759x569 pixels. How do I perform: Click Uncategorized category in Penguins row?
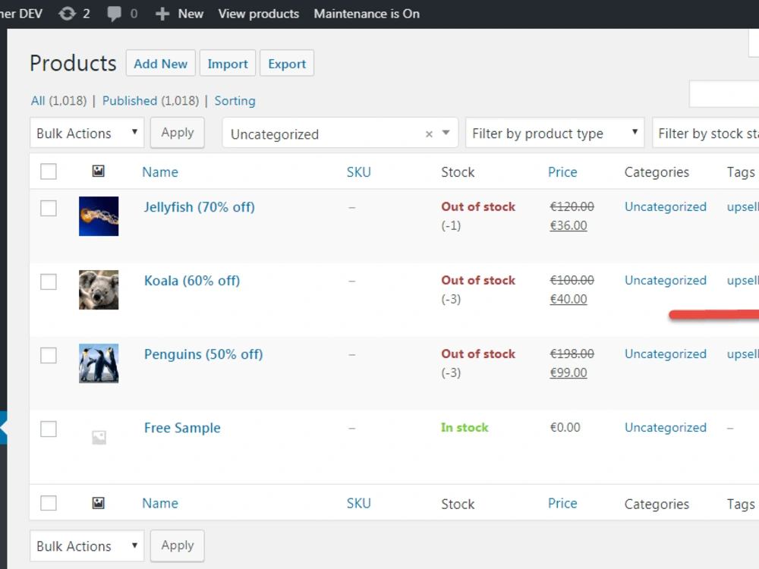click(x=666, y=354)
